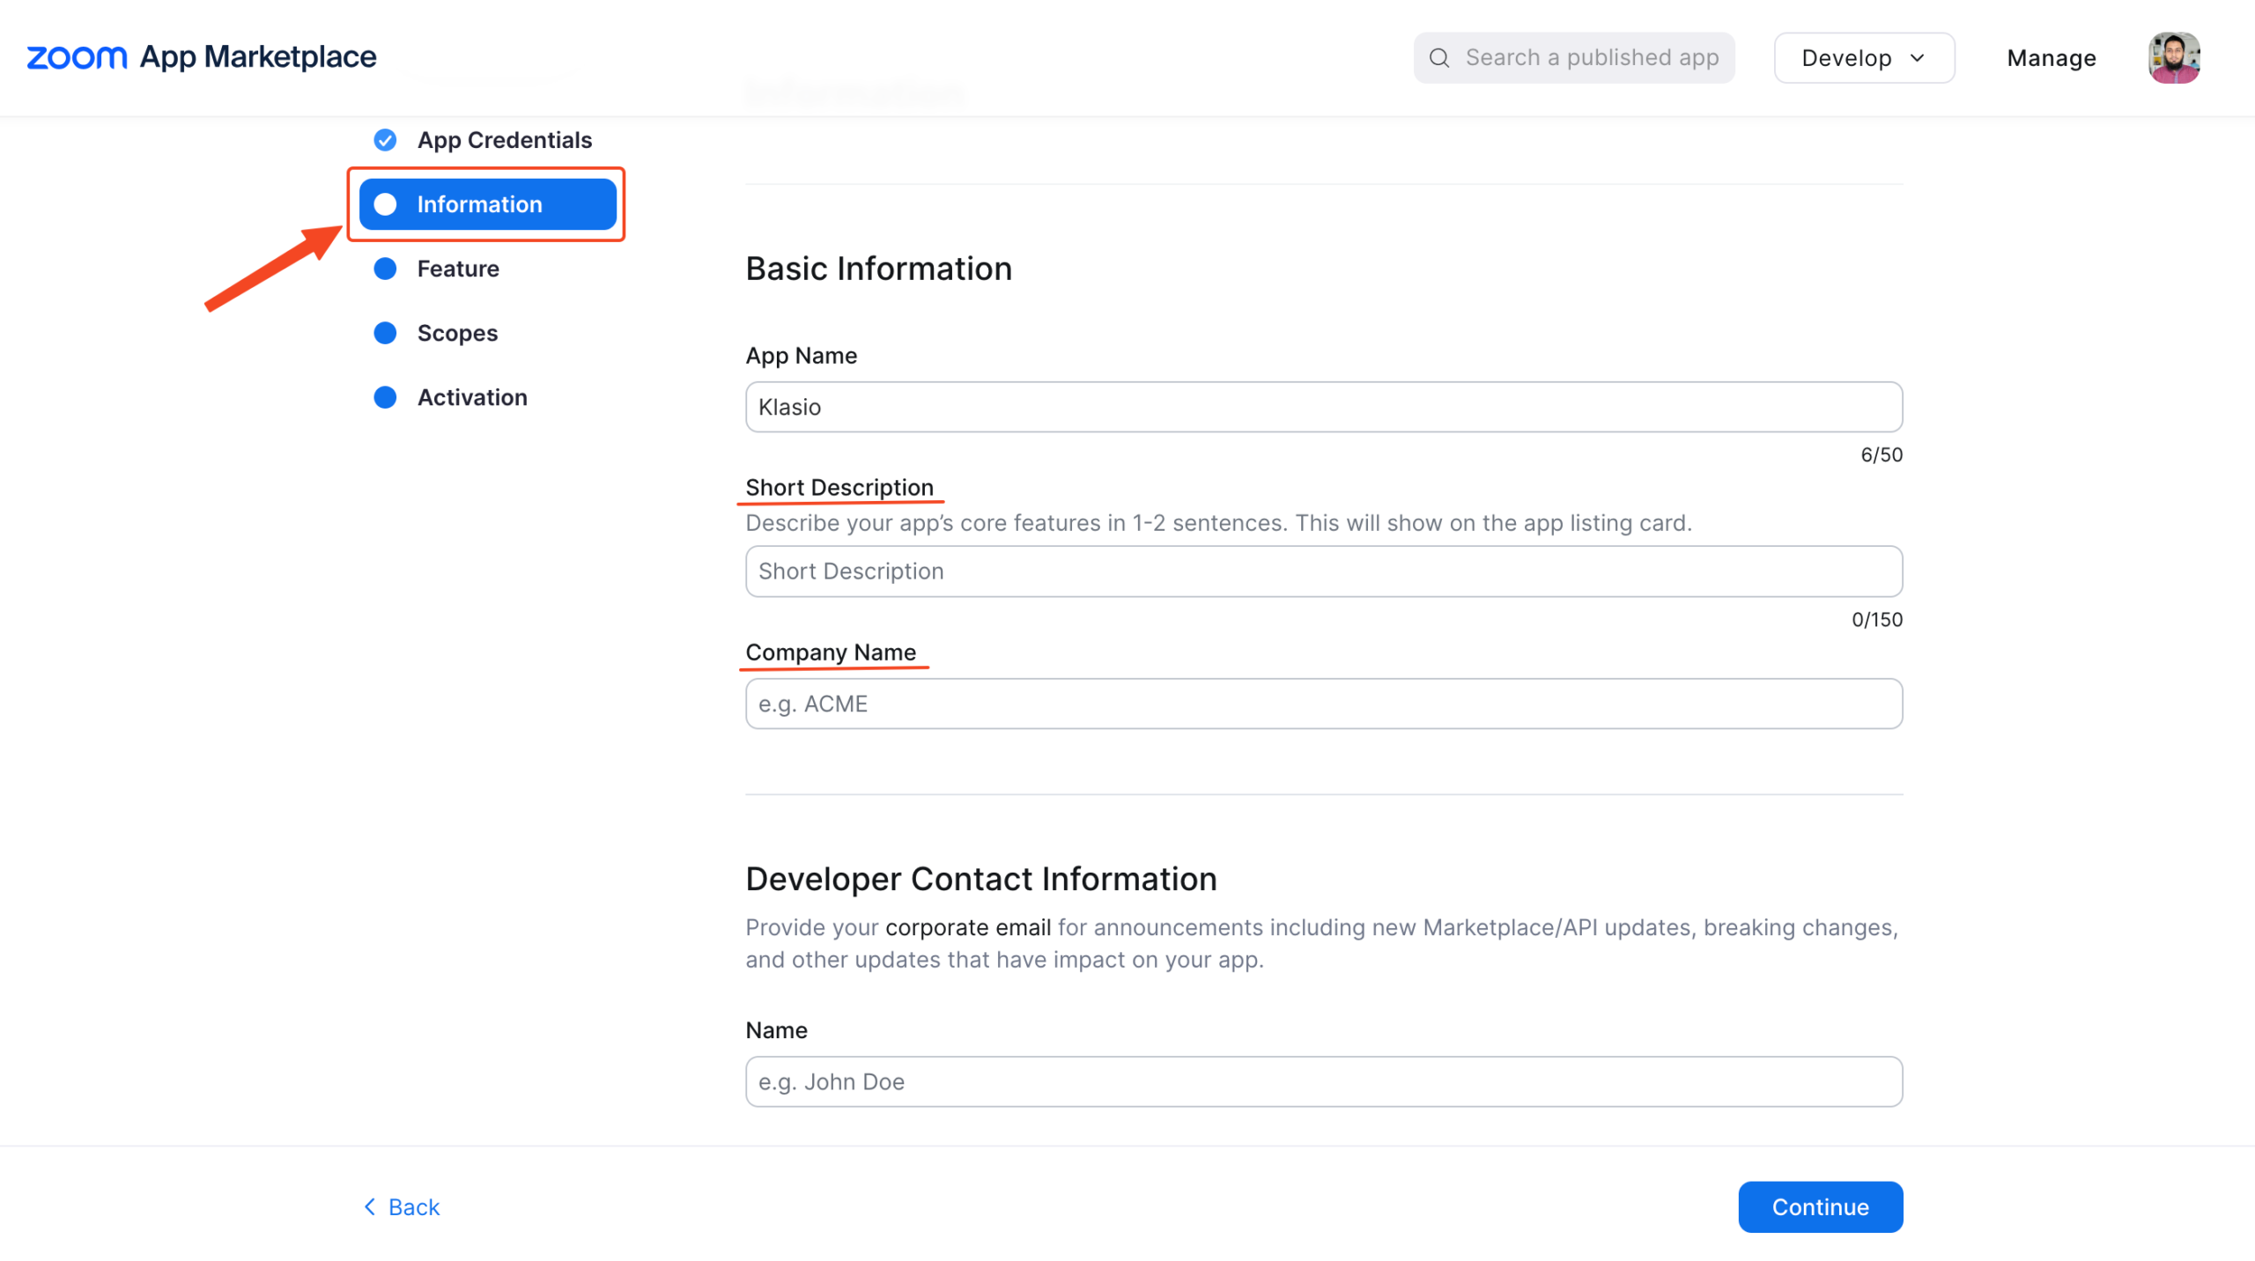This screenshot has width=2255, height=1261.
Task: Click the 0/150 character counter
Action: pos(1876,619)
